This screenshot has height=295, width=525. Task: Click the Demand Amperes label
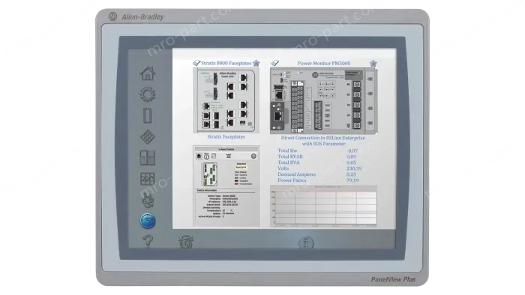pyautogui.click(x=297, y=174)
